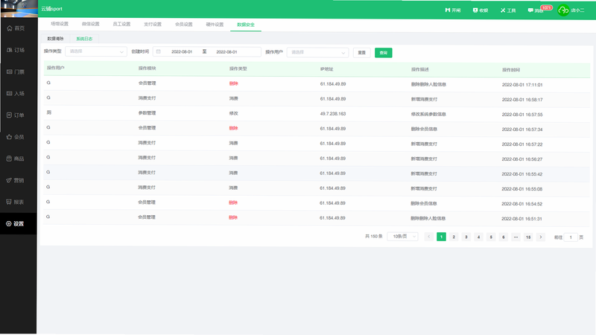Viewport: 596px width, 335px height.
Task: Click the 修改 operation type cell
Action: 233,113
